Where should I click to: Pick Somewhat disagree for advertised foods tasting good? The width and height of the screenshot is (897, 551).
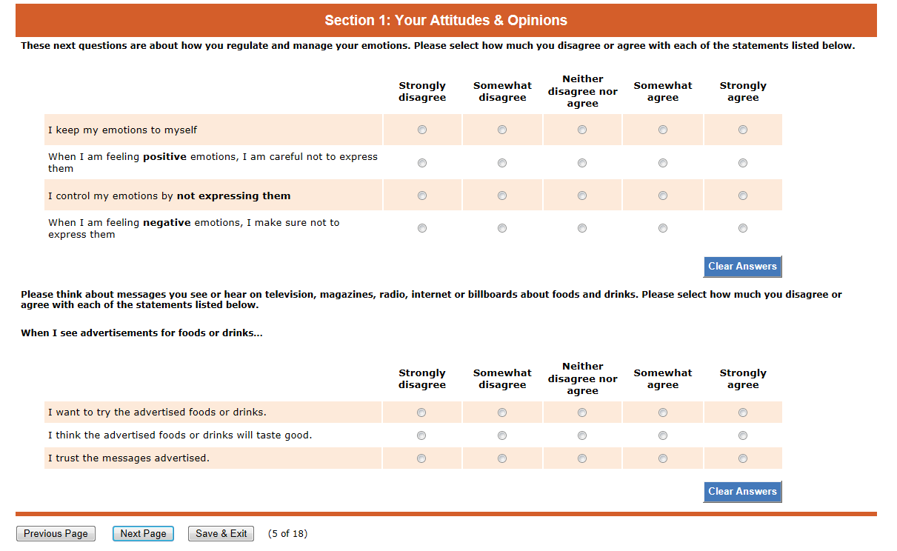tap(502, 435)
